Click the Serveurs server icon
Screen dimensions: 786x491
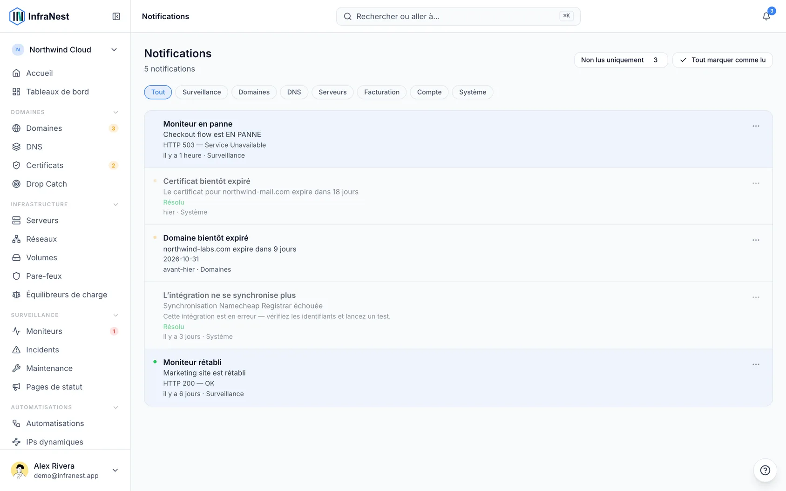tap(16, 220)
